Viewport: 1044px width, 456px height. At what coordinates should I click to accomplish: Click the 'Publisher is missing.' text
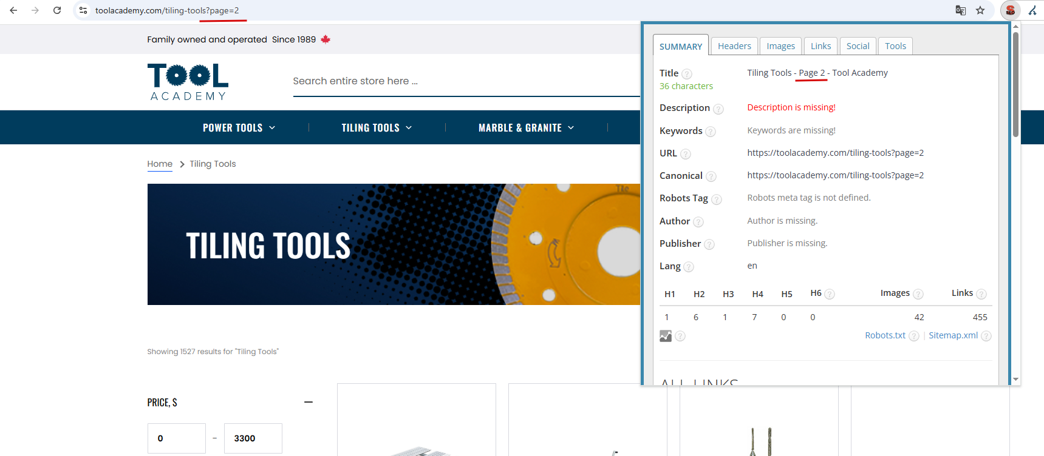click(787, 243)
